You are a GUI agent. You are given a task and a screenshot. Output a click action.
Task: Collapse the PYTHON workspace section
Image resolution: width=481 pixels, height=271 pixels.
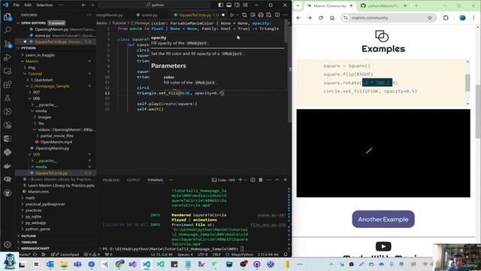(x=29, y=48)
